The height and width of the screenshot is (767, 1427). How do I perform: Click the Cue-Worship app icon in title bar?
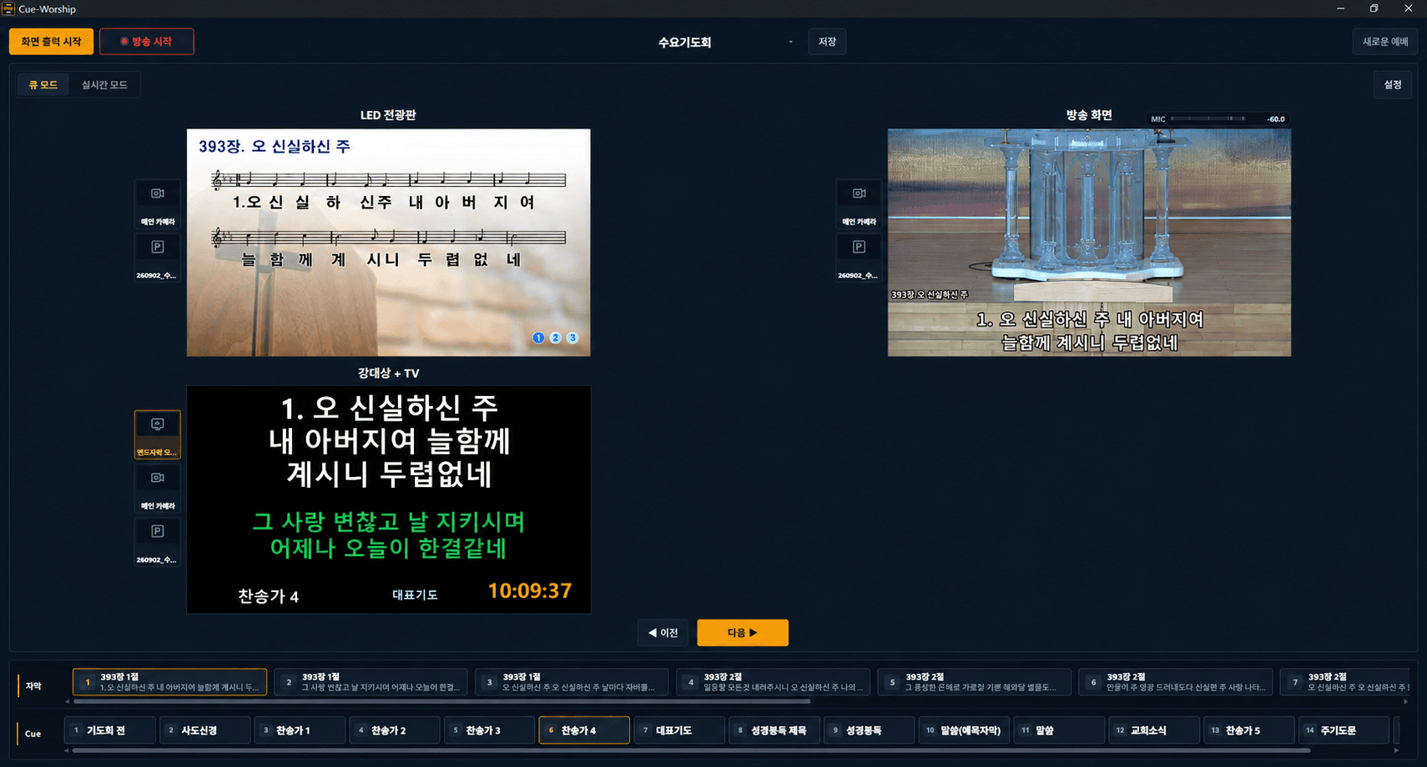(x=8, y=8)
